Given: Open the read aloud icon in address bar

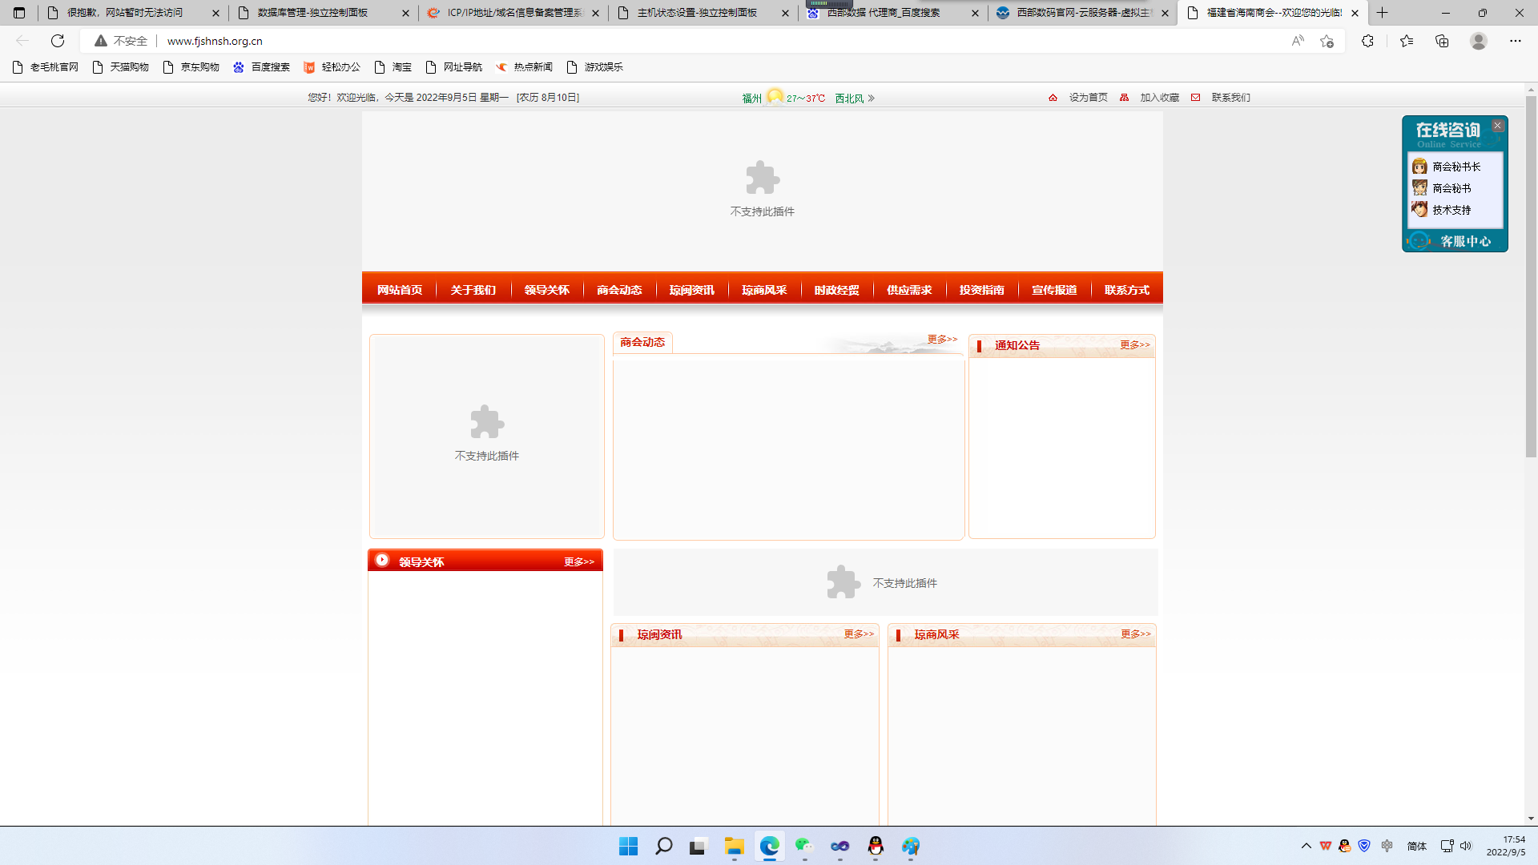Looking at the screenshot, I should 1298,41.
